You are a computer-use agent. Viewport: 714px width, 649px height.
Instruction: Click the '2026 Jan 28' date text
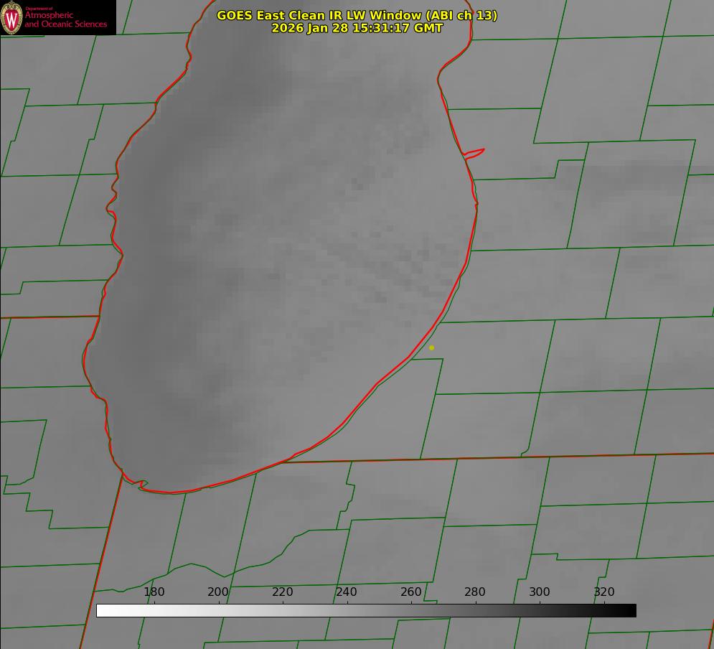pyautogui.click(x=309, y=28)
